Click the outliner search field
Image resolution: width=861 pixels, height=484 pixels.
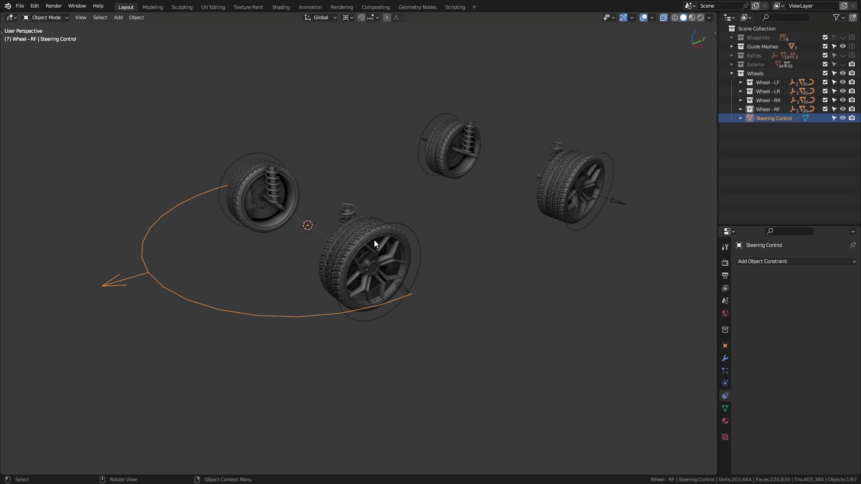pyautogui.click(x=785, y=17)
